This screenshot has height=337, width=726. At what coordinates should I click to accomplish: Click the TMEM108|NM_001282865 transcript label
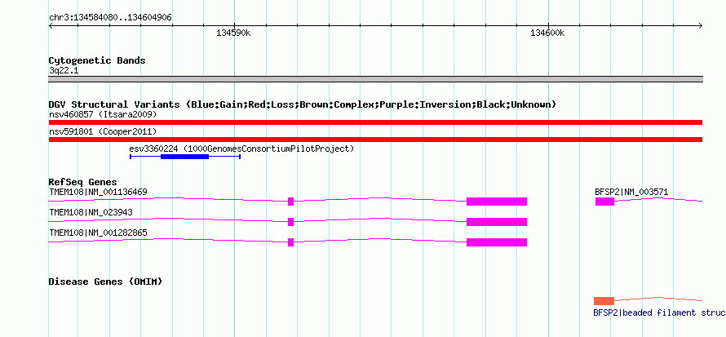98,233
